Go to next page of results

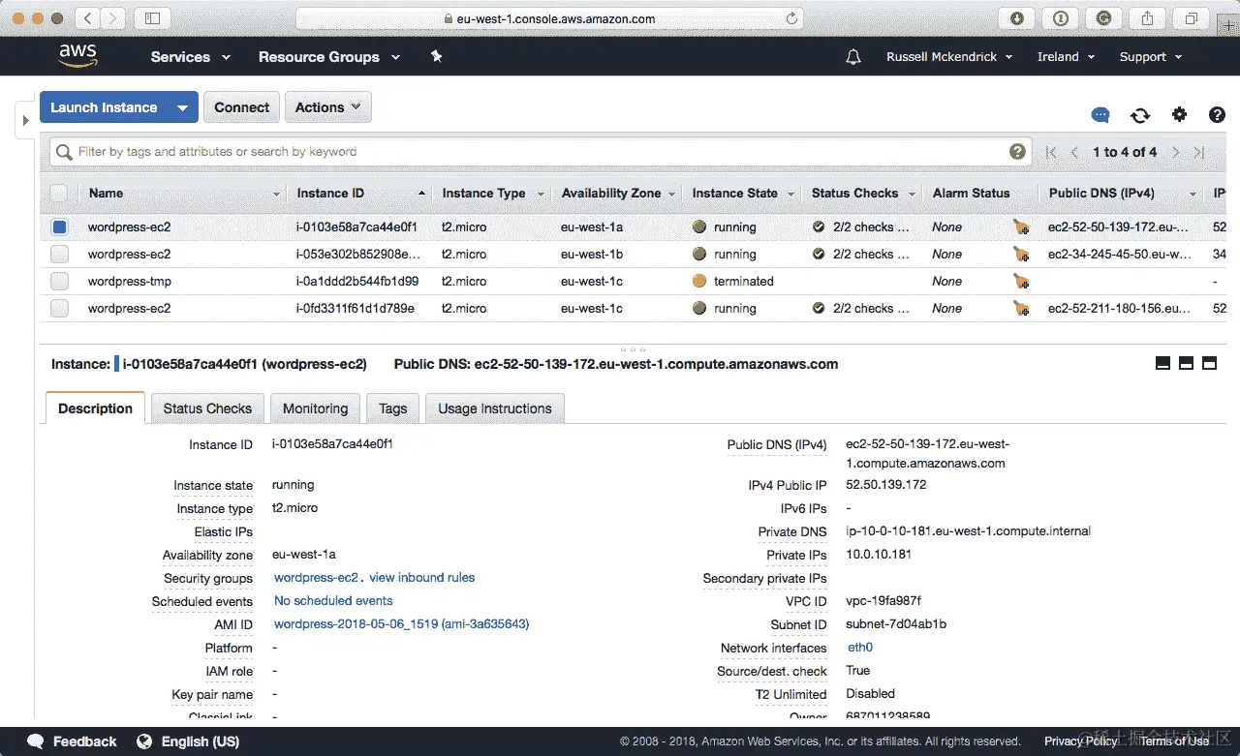(x=1175, y=152)
